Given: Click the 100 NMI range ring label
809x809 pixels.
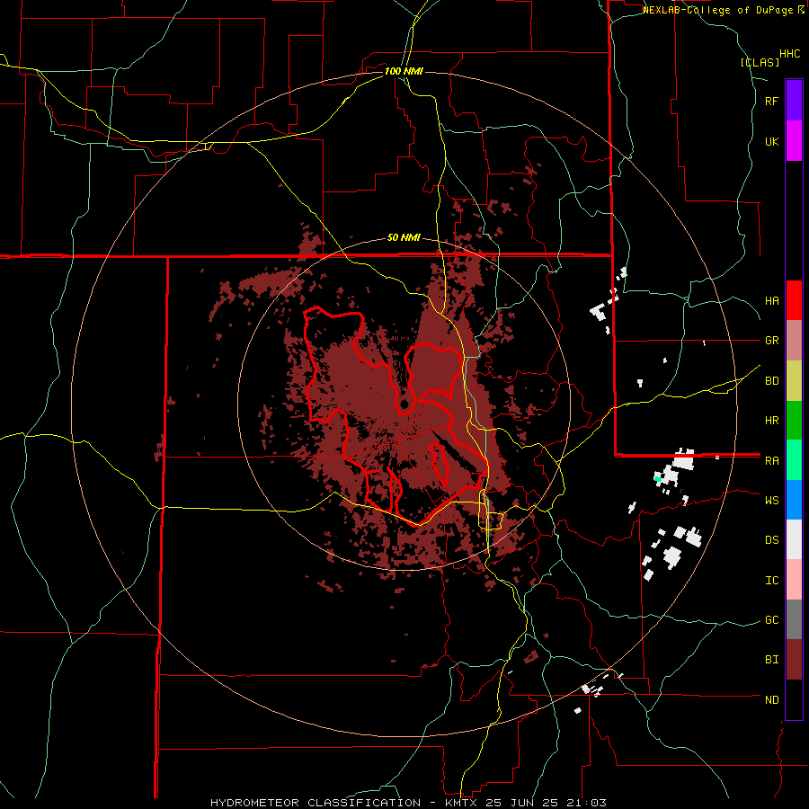Looking at the screenshot, I should tap(404, 71).
